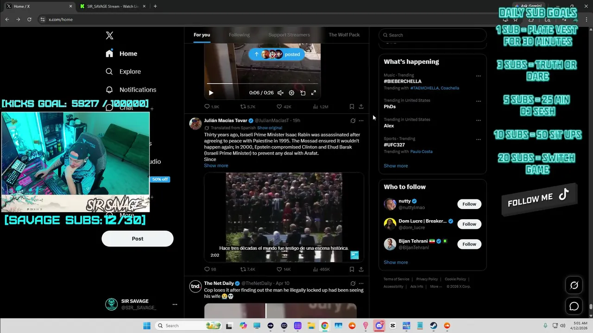The width and height of the screenshot is (593, 333).
Task: Open more options for Alex trend
Action: (479, 120)
